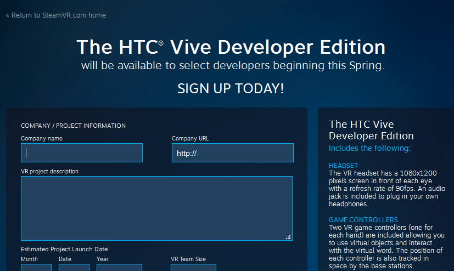The image size is (454, 271).
Task: Click the 'The HTC Vive Developer Edition' main title
Action: point(231,47)
